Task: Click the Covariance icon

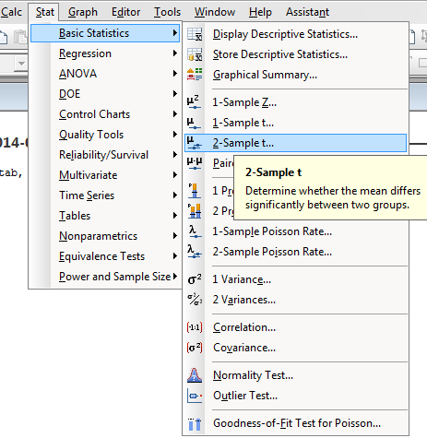Action: [195, 348]
